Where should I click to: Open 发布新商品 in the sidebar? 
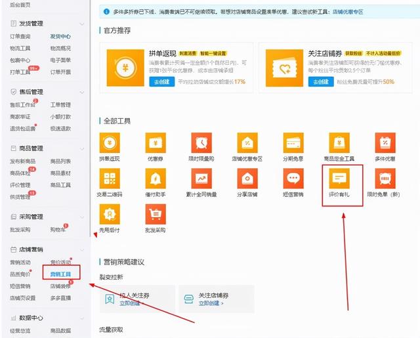22,161
